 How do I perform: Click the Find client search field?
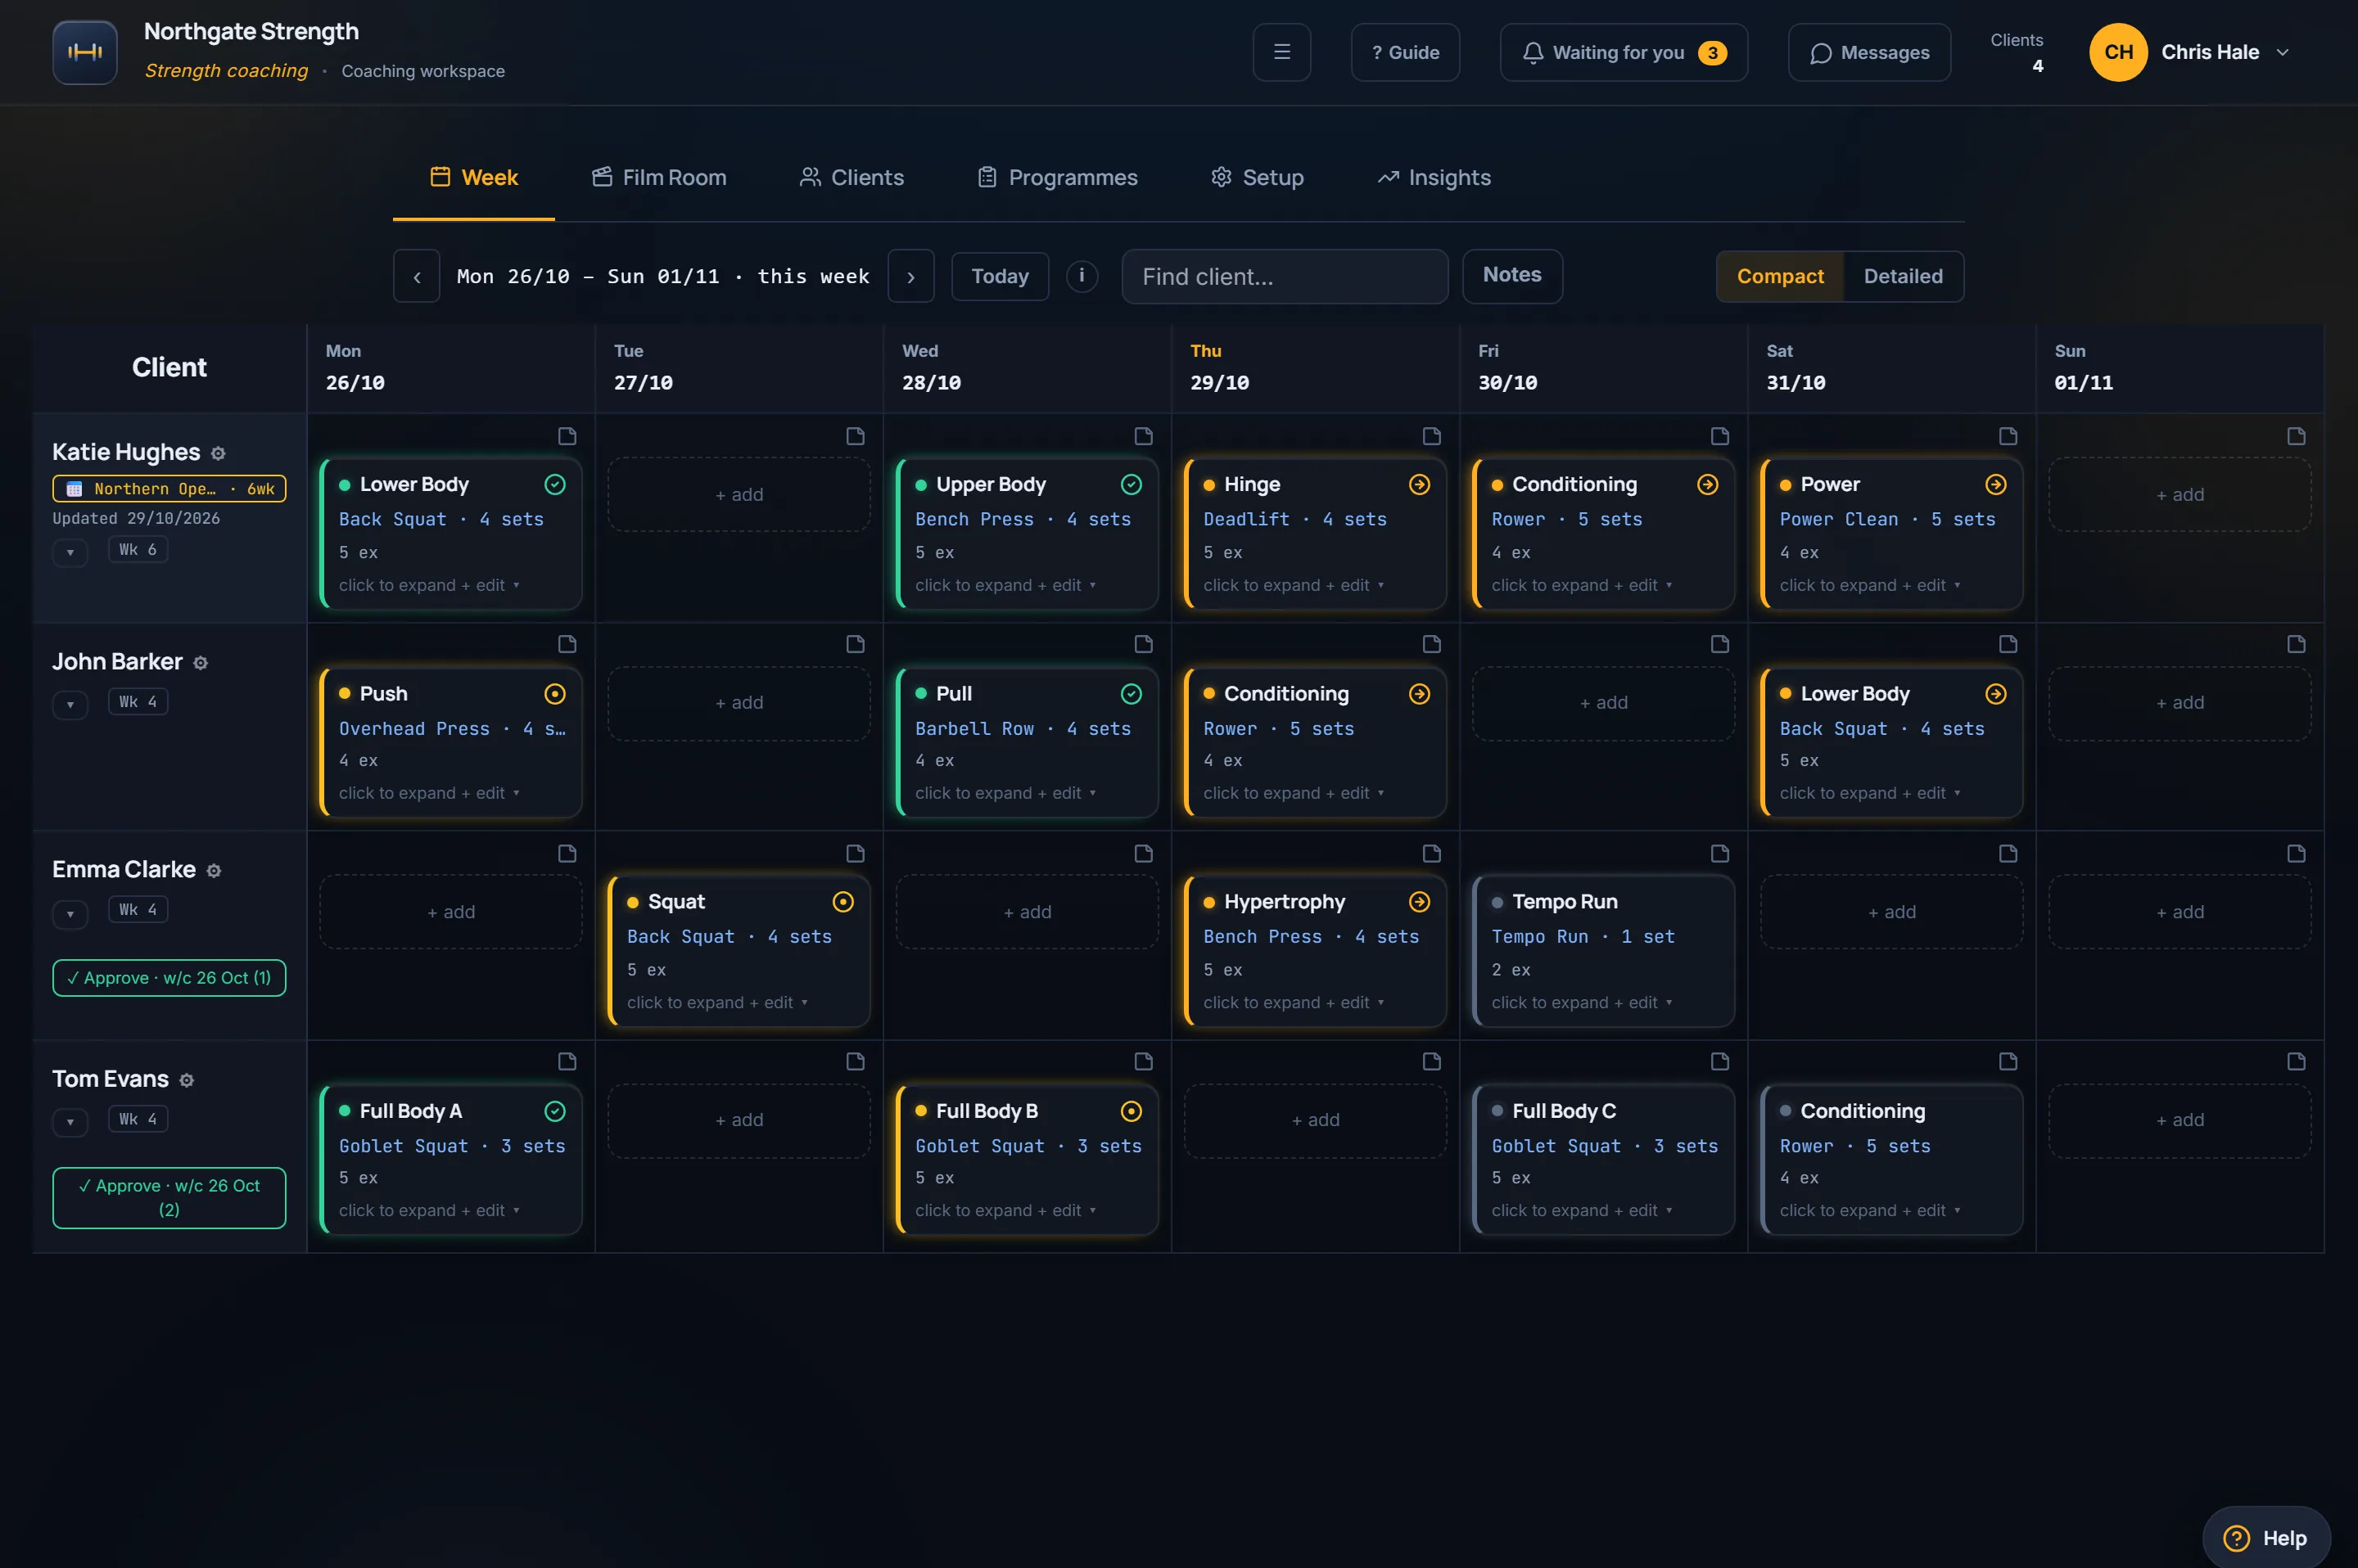pyautogui.click(x=1285, y=276)
